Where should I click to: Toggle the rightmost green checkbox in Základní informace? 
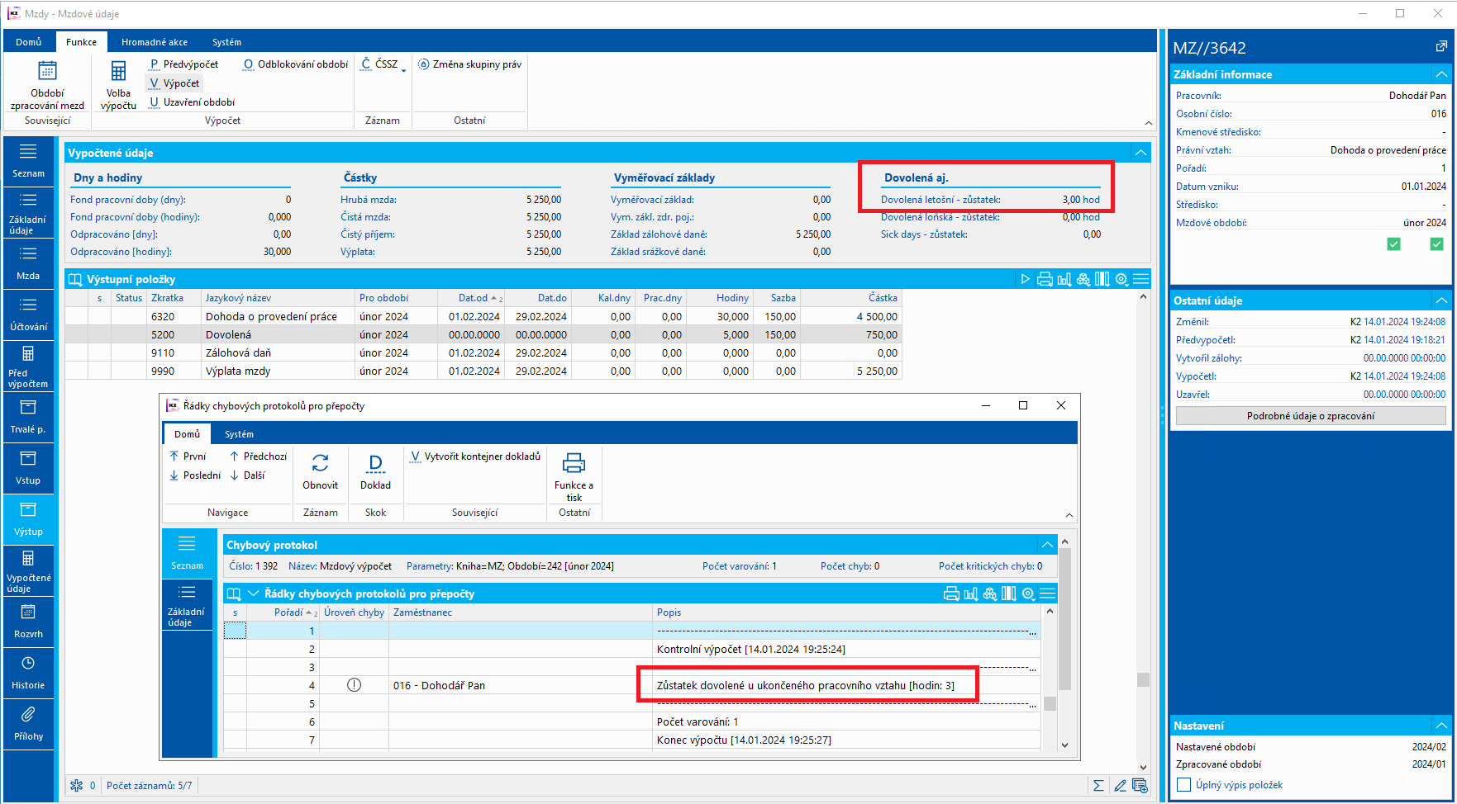(x=1436, y=244)
